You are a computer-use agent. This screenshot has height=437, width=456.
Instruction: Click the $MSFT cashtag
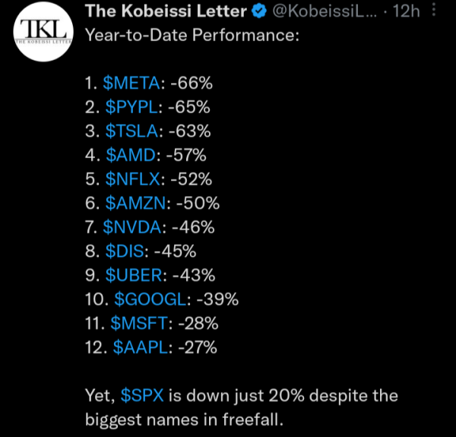pyautogui.click(x=139, y=323)
